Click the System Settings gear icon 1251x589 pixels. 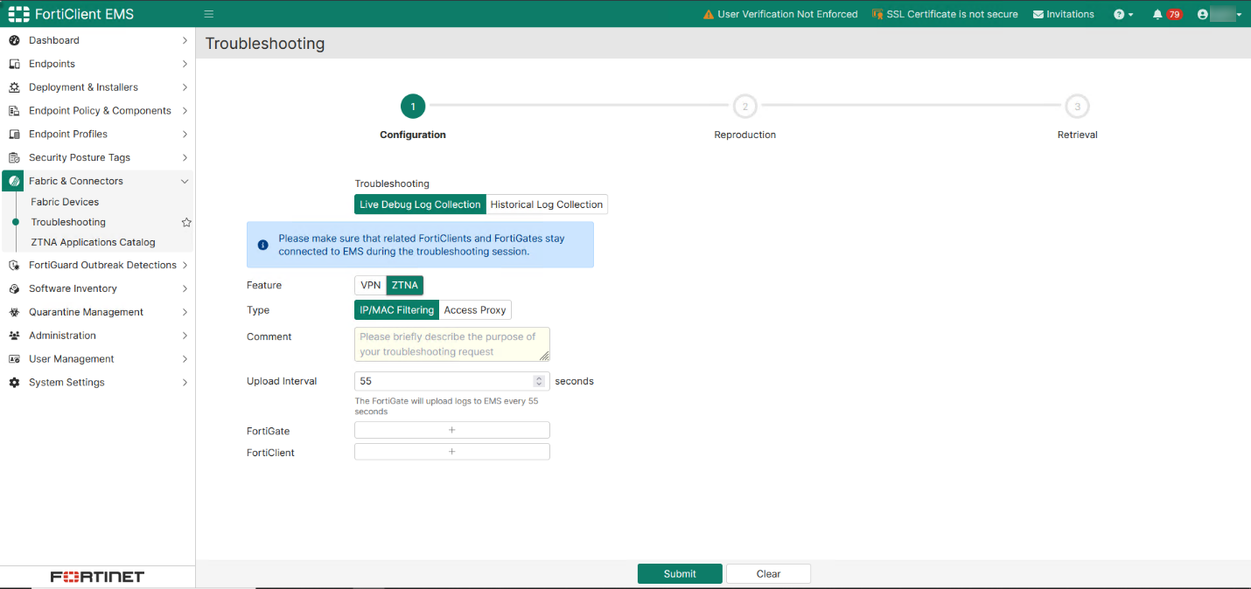pyautogui.click(x=14, y=383)
